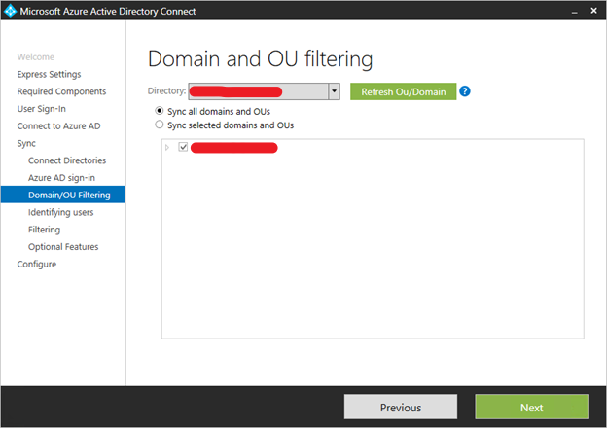
Task: Select the Sync step in sidebar
Action: coord(26,143)
